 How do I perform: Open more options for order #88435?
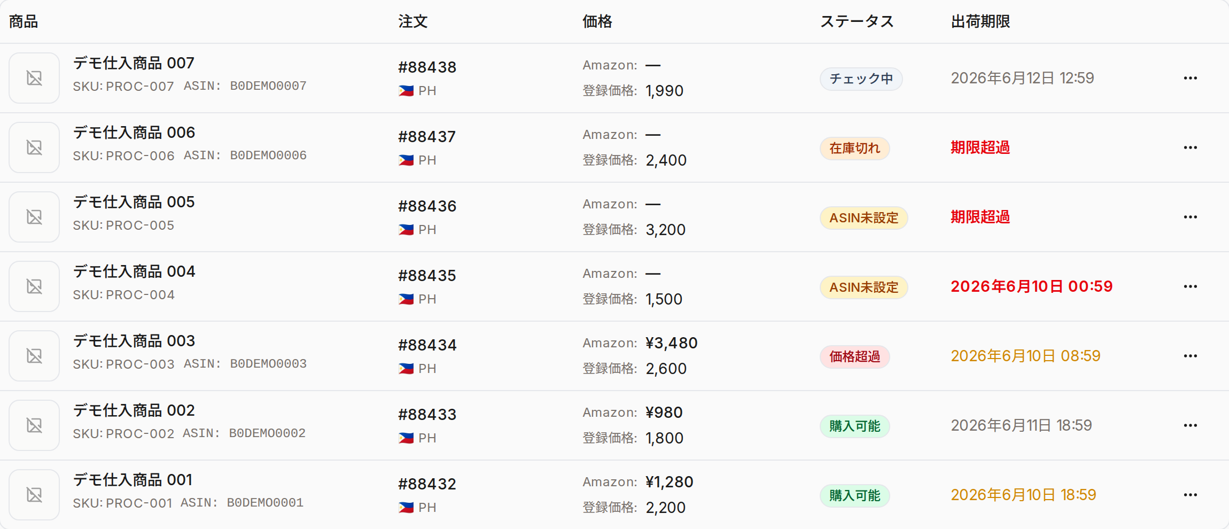pyautogui.click(x=1190, y=286)
